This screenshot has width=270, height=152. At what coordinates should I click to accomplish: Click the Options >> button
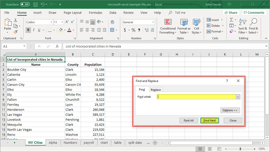pos(230,110)
